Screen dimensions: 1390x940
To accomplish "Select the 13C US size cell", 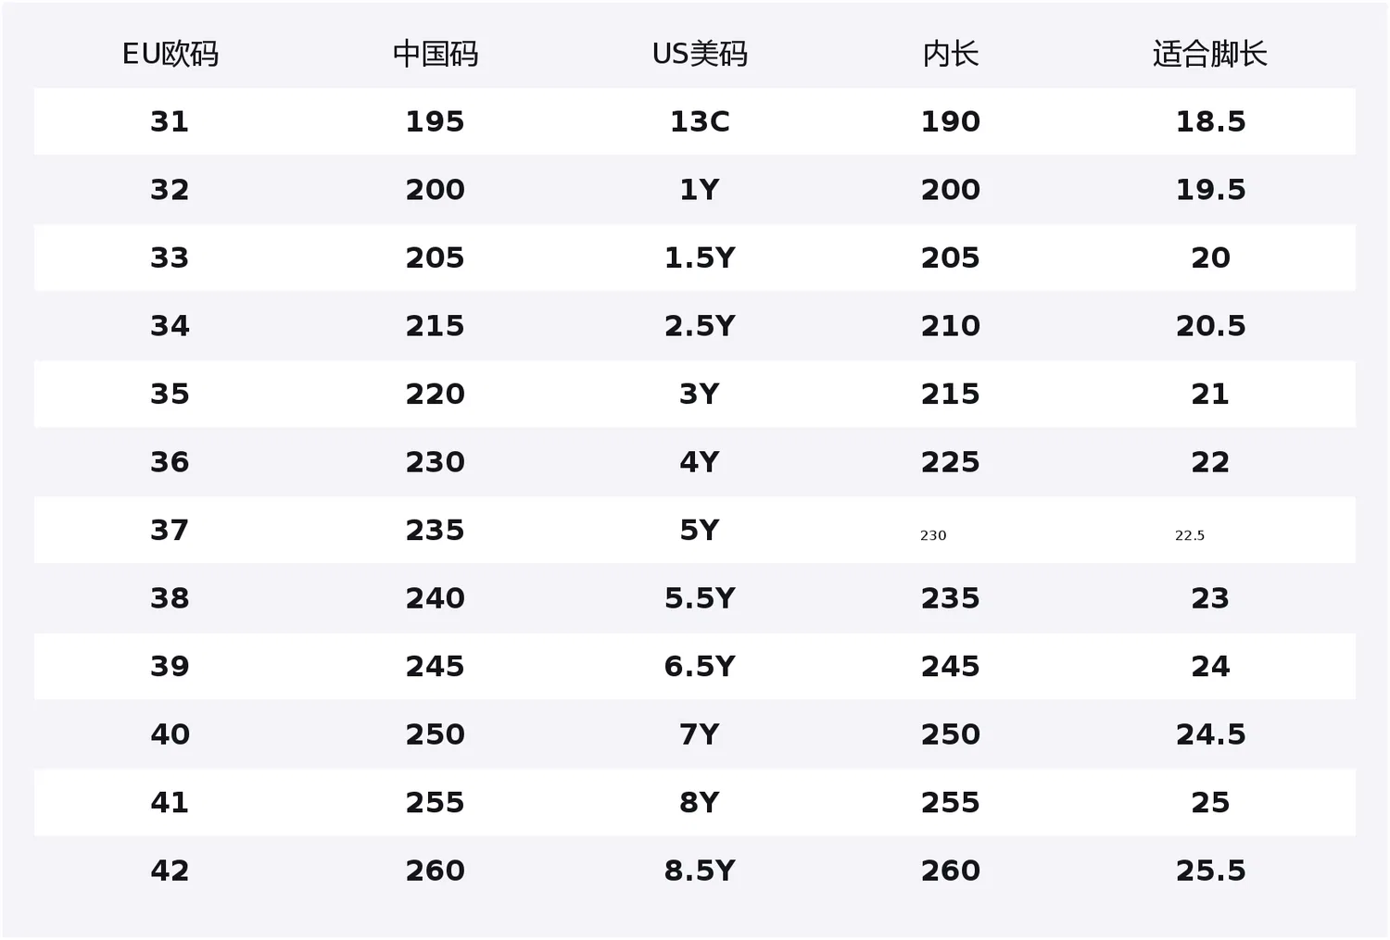I will tap(700, 121).
